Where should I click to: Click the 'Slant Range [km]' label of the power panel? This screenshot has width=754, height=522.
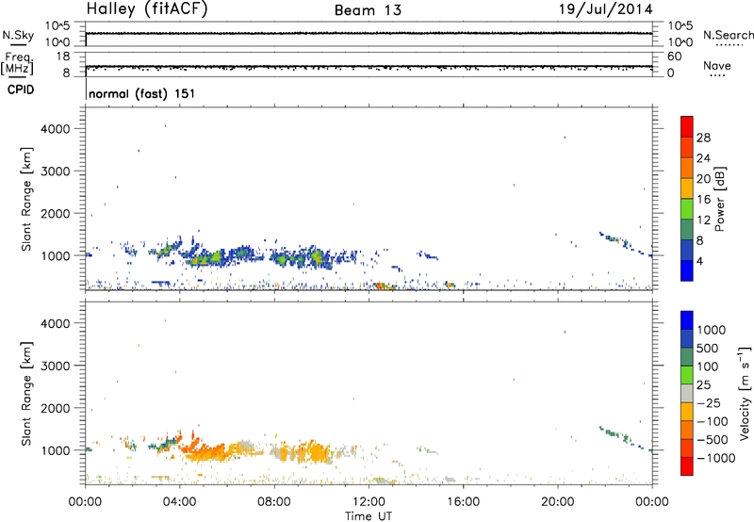coord(26,199)
